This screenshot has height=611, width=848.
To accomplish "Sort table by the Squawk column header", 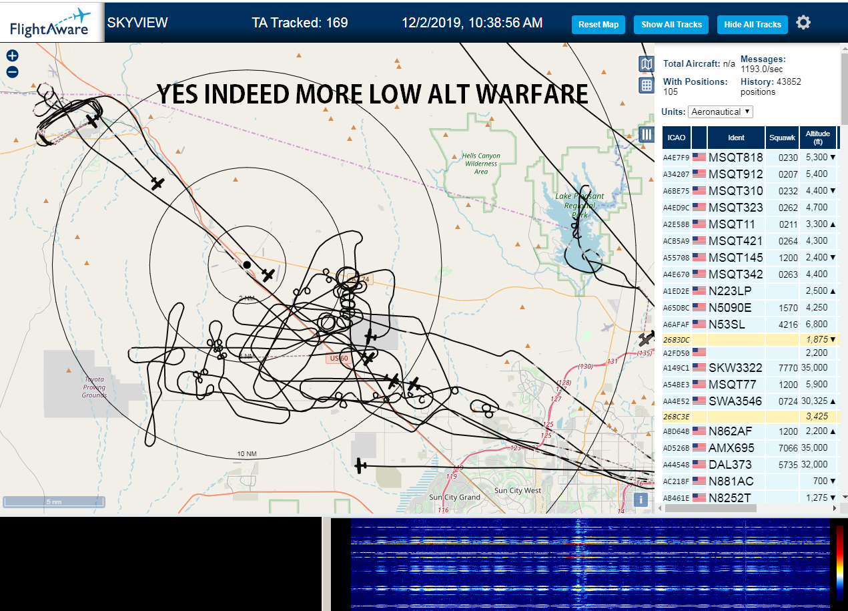I will (x=782, y=138).
